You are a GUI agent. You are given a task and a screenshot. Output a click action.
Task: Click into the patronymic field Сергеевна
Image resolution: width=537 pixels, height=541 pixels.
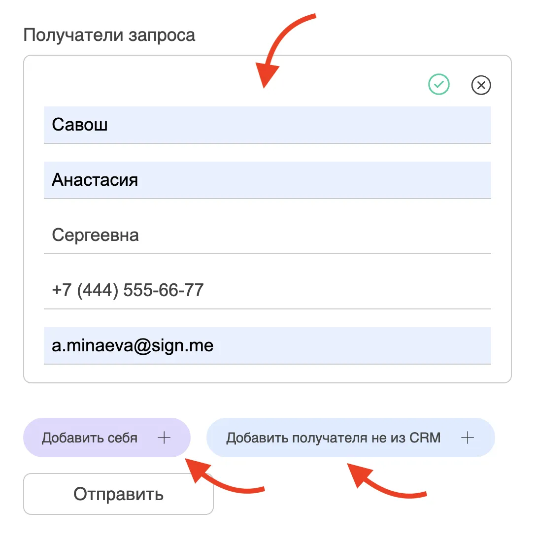coord(268,236)
